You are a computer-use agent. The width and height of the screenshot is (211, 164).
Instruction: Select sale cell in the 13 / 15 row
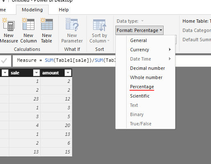tap(25, 152)
